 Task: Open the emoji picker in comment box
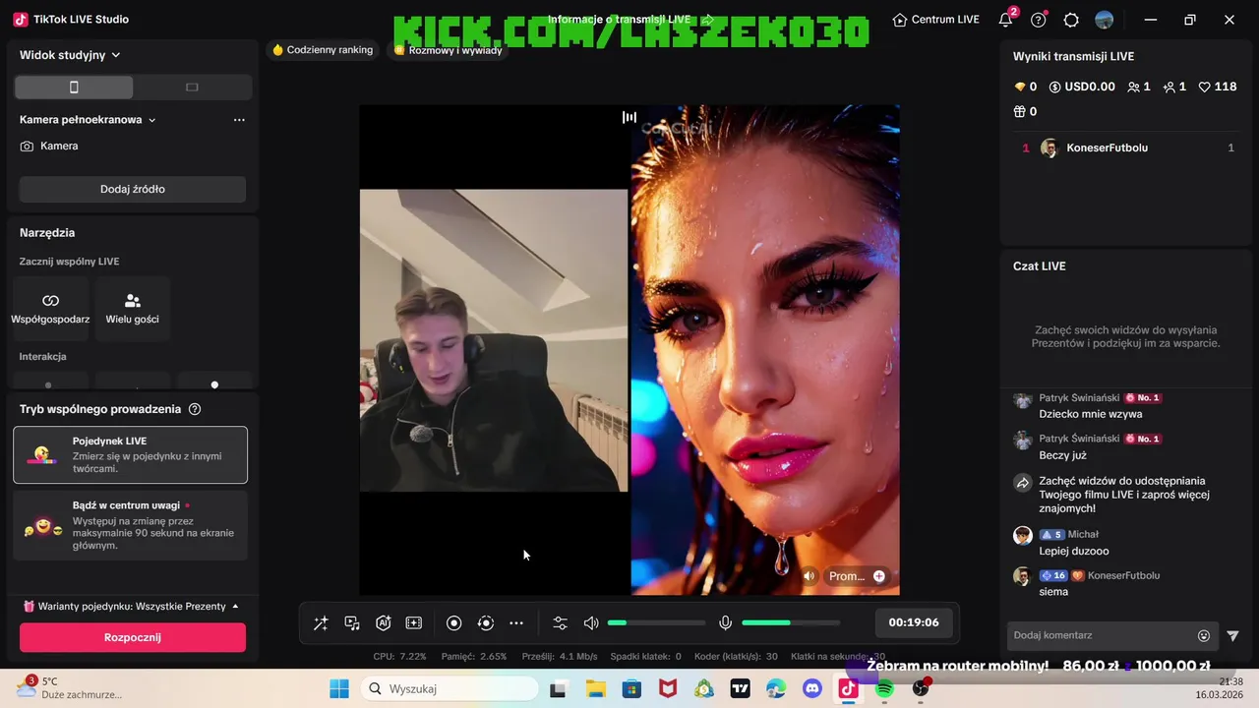(x=1204, y=636)
